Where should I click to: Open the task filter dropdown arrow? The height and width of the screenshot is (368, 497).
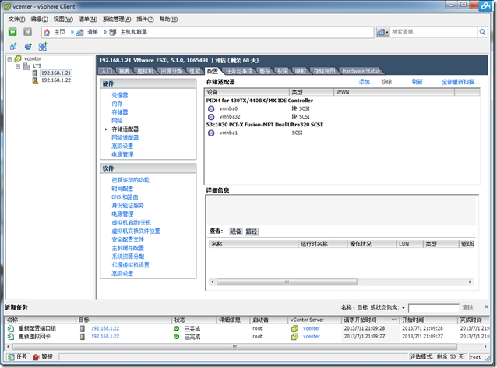coord(404,308)
